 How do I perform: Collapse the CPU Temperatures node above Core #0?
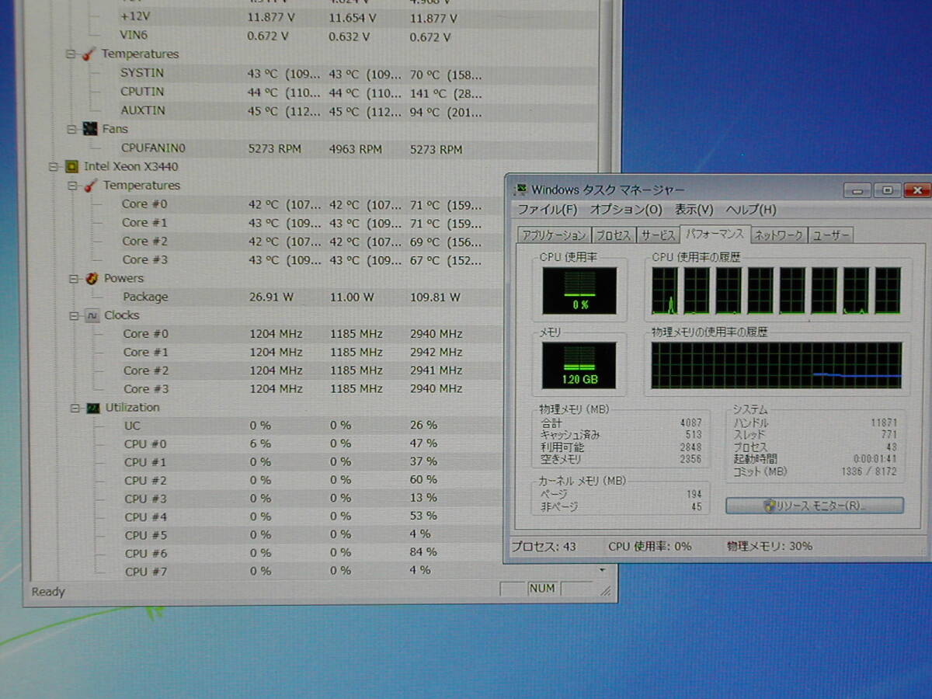72,186
